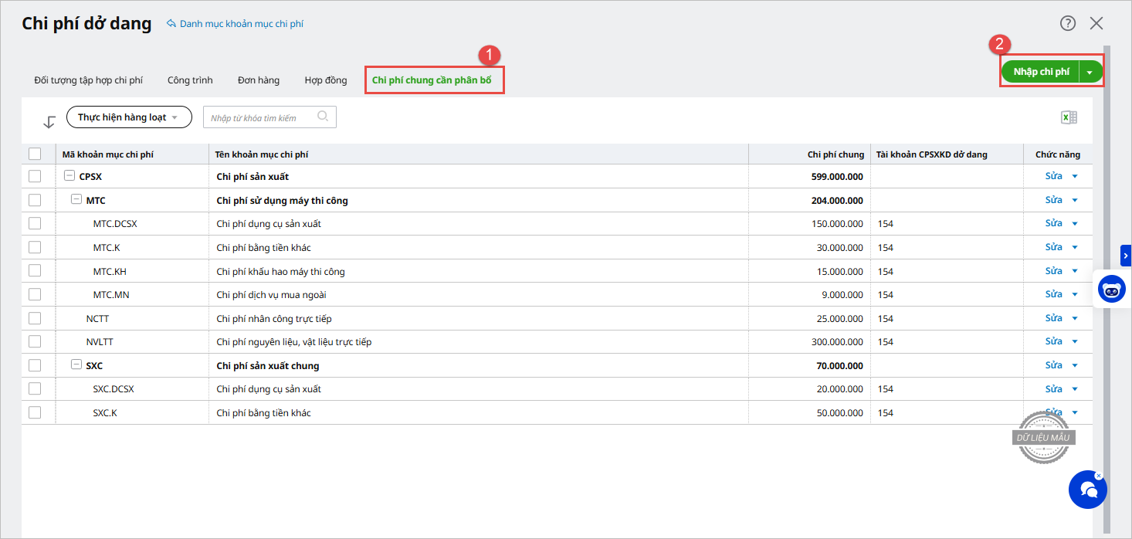Click the sort arrow icon beside Thực hiện hàng loạt
This screenshot has height=539, width=1132.
(x=49, y=121)
